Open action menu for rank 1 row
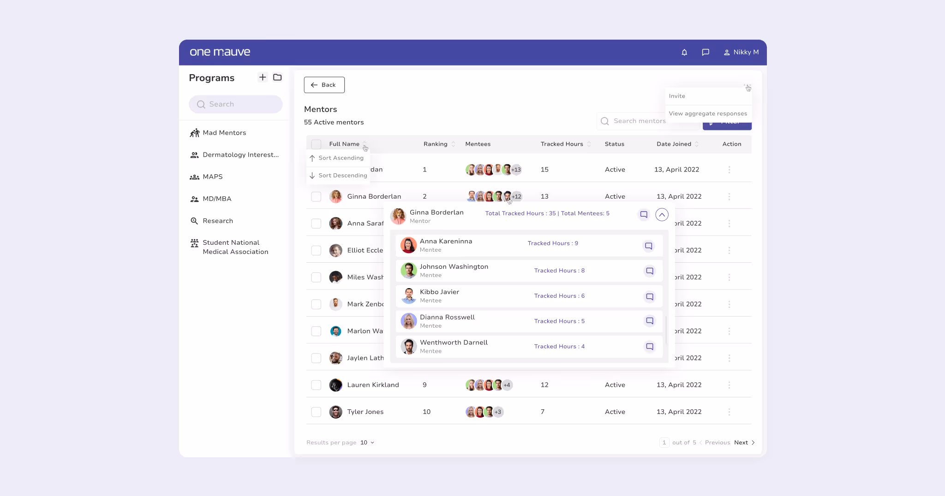945x496 pixels. [x=729, y=170]
